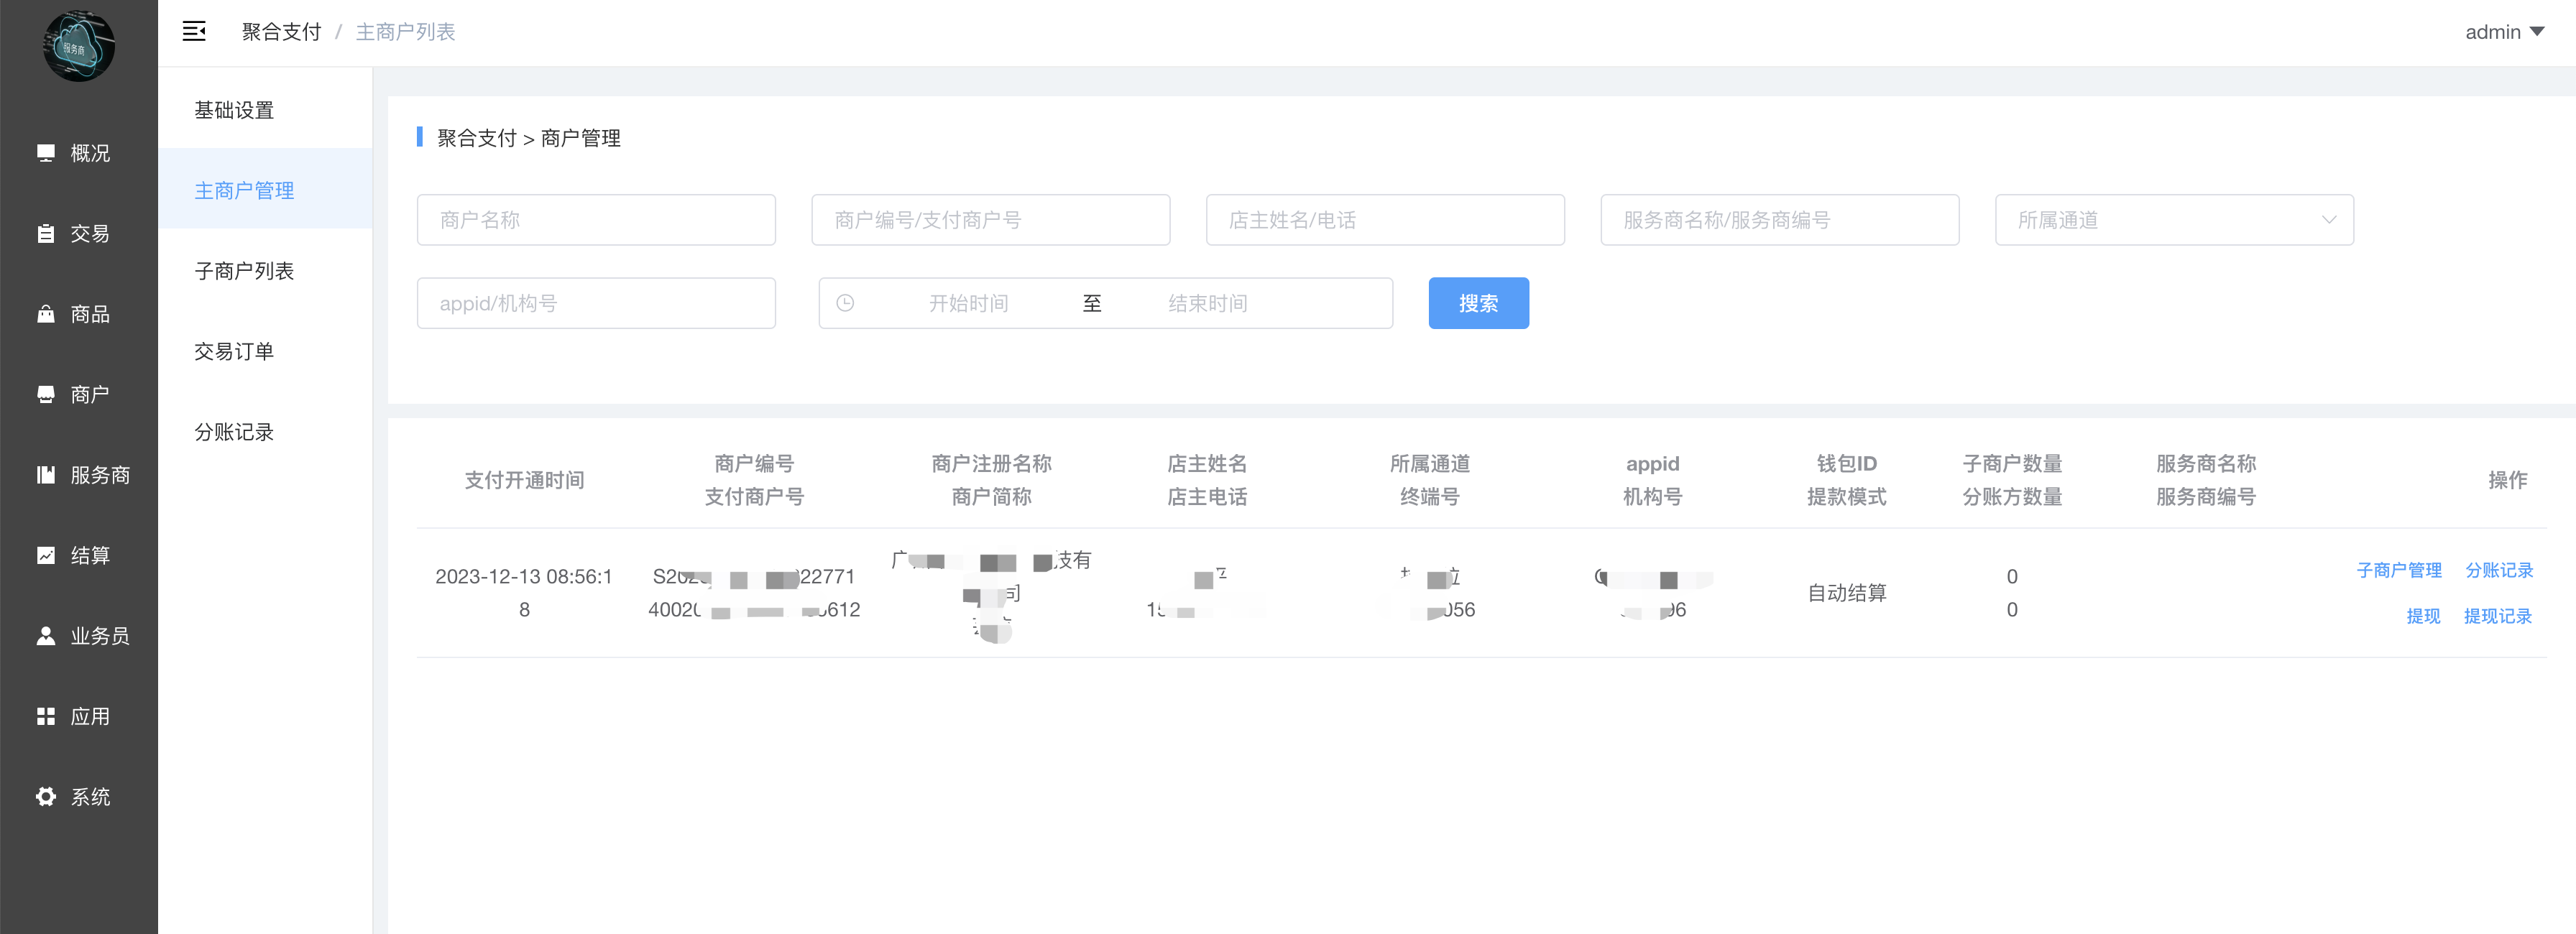Open the 开始时间 start date picker
The width and height of the screenshot is (2576, 934).
[x=967, y=303]
